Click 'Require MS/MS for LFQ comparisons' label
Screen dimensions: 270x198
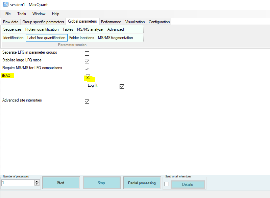coord(32,68)
